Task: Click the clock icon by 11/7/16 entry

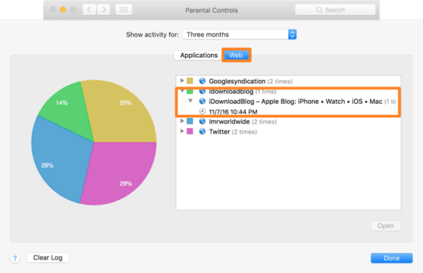Action: tap(203, 111)
